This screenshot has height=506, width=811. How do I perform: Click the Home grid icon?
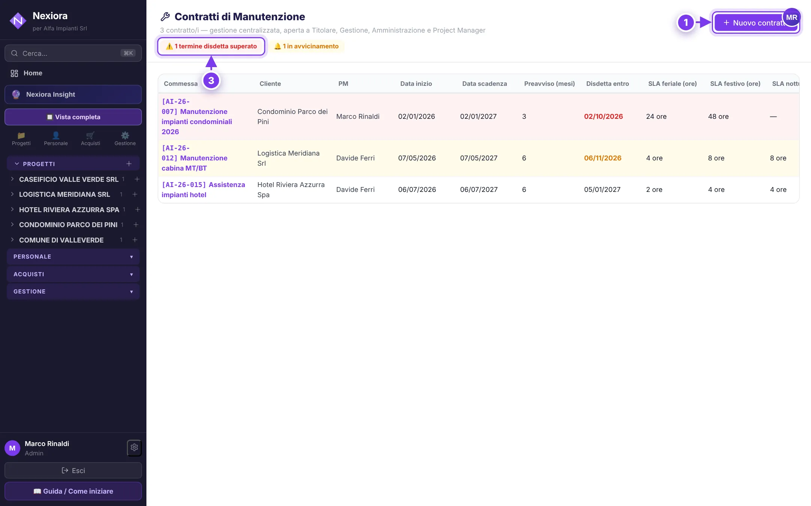point(14,73)
